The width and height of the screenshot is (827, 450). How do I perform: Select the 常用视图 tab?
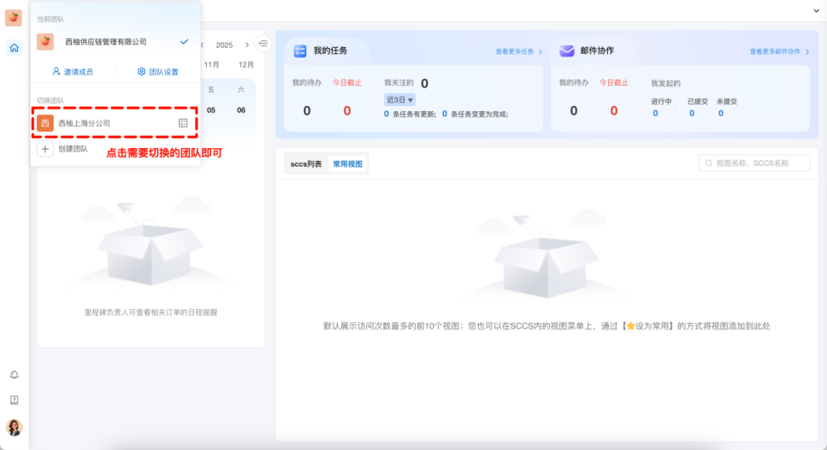click(348, 163)
